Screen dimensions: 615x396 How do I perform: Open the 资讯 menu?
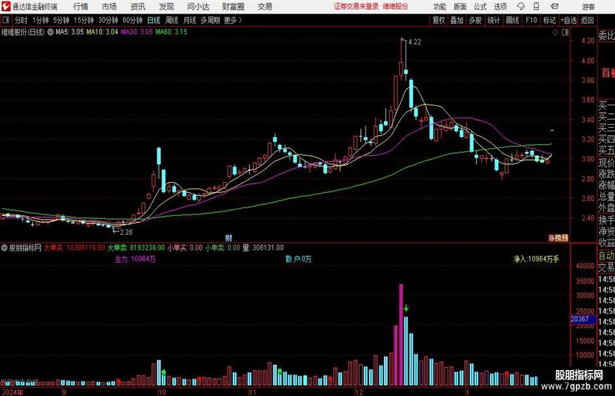138,7
